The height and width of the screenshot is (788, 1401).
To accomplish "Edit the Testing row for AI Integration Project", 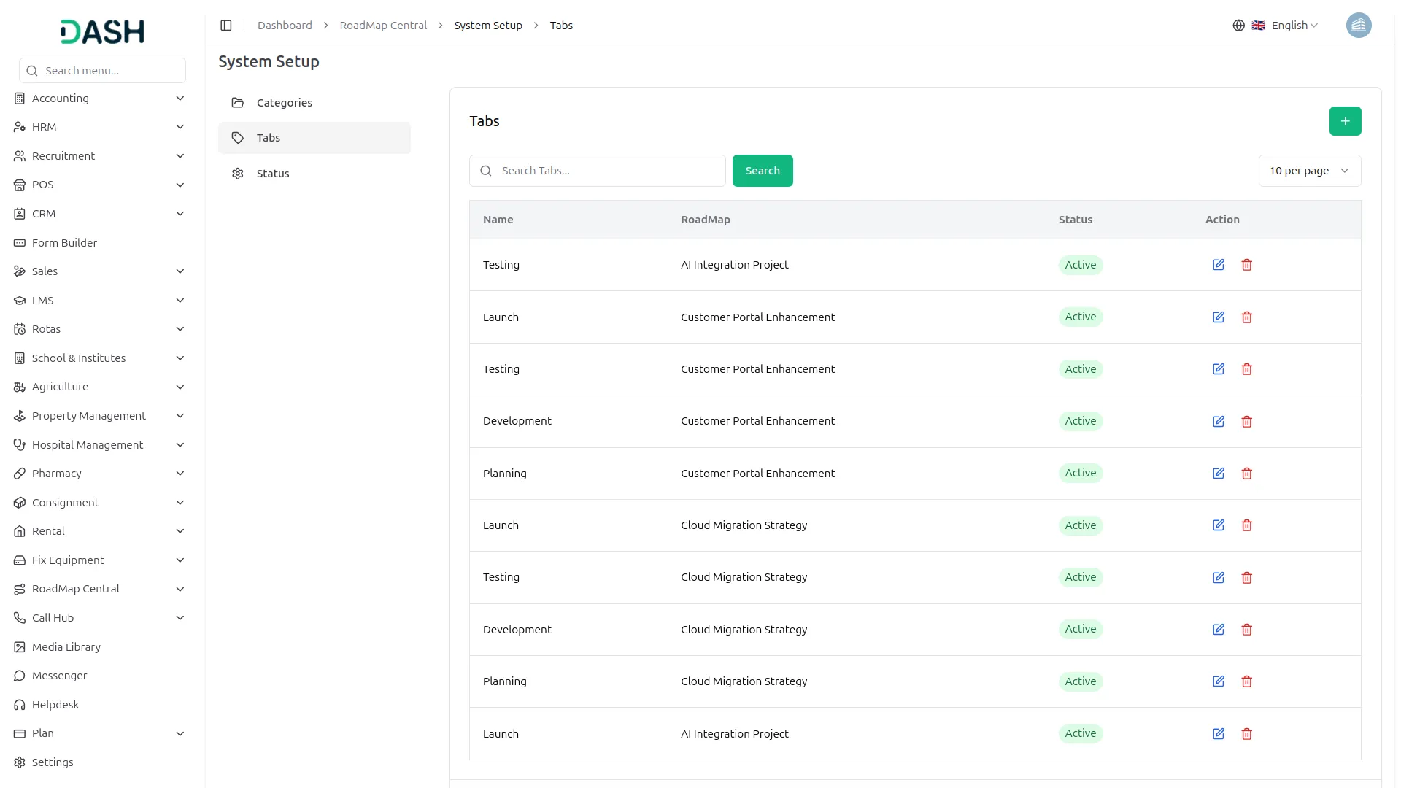I will [1219, 265].
